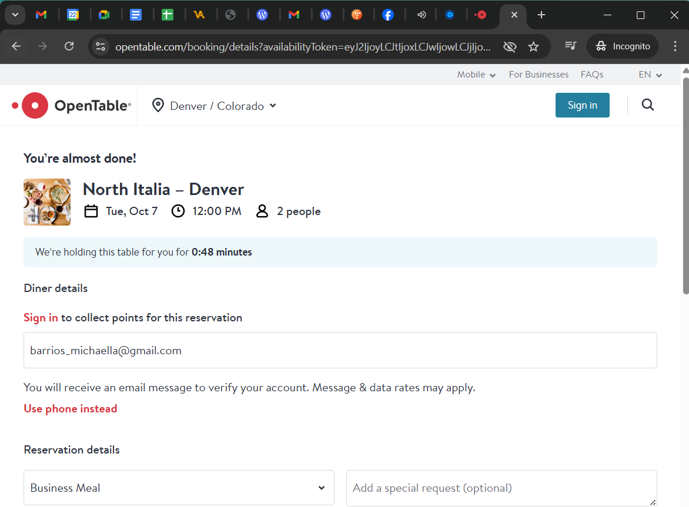Click the blue Sign in button

click(582, 105)
